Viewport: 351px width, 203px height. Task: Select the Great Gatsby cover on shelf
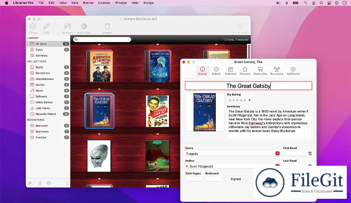pyautogui.click(x=100, y=111)
